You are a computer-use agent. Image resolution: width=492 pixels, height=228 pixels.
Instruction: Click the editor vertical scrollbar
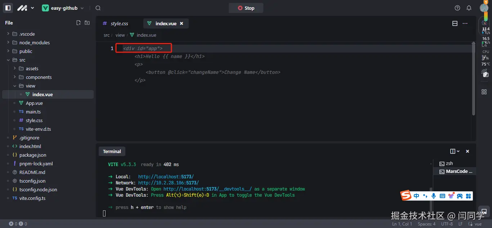[474, 79]
